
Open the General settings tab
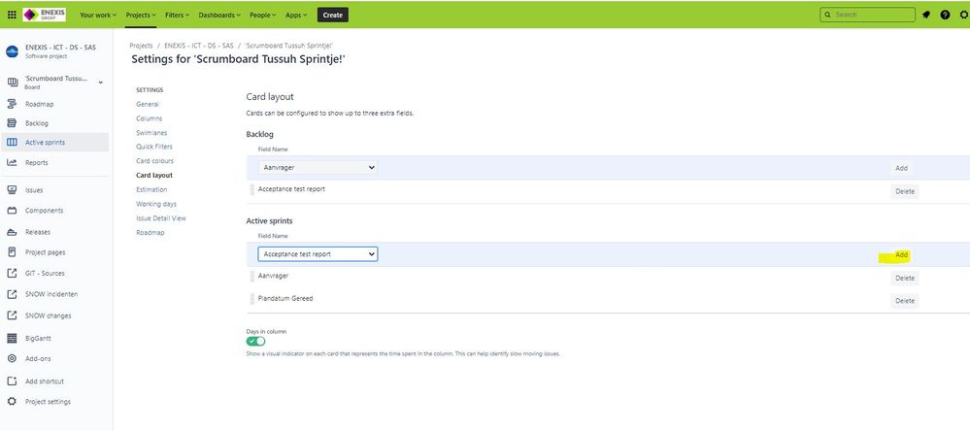click(x=148, y=105)
